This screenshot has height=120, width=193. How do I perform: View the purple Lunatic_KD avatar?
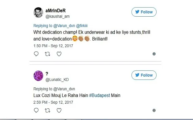38,76
